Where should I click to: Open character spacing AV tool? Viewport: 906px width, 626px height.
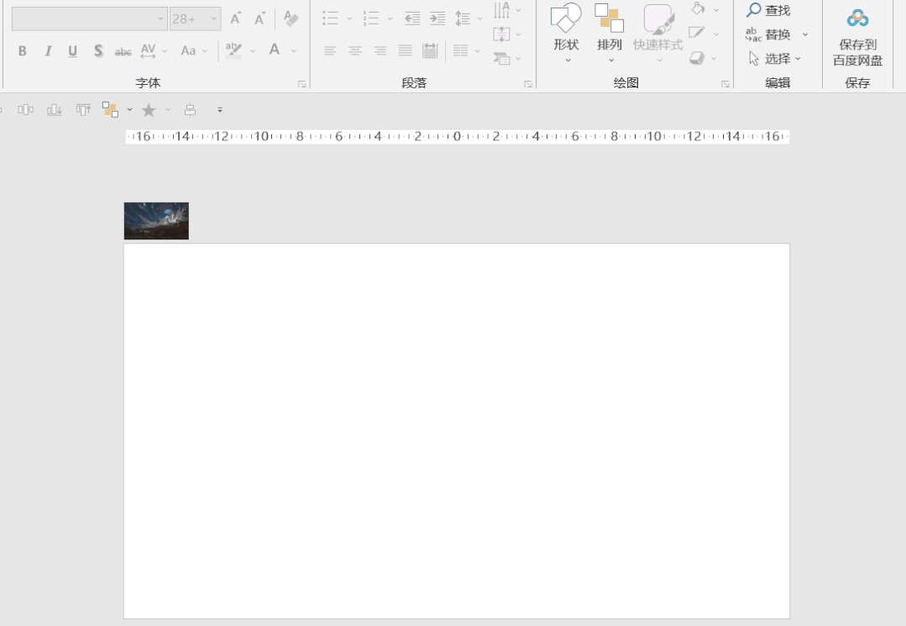click(148, 51)
